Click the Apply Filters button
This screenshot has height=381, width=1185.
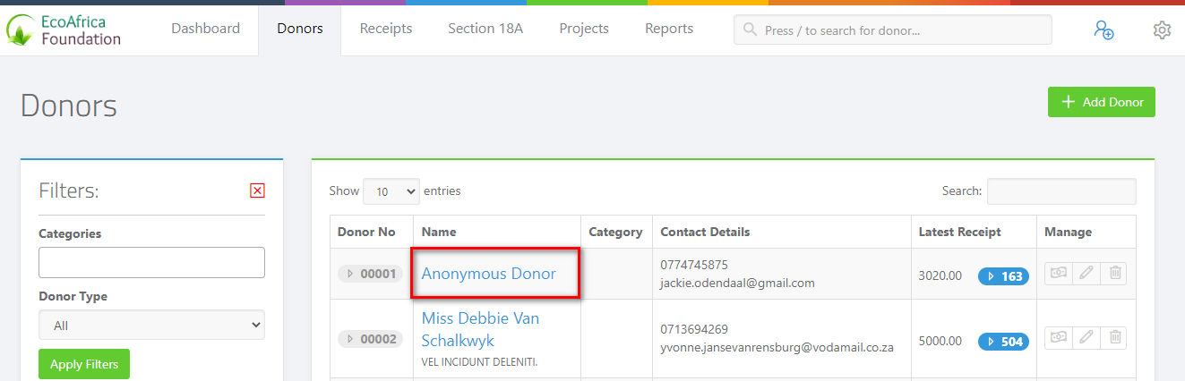pos(84,364)
